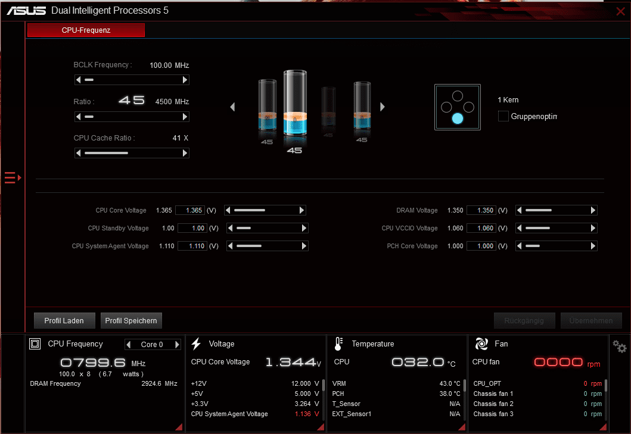The image size is (631, 434).
Task: Select the left core circle in diagram
Action: (446, 107)
